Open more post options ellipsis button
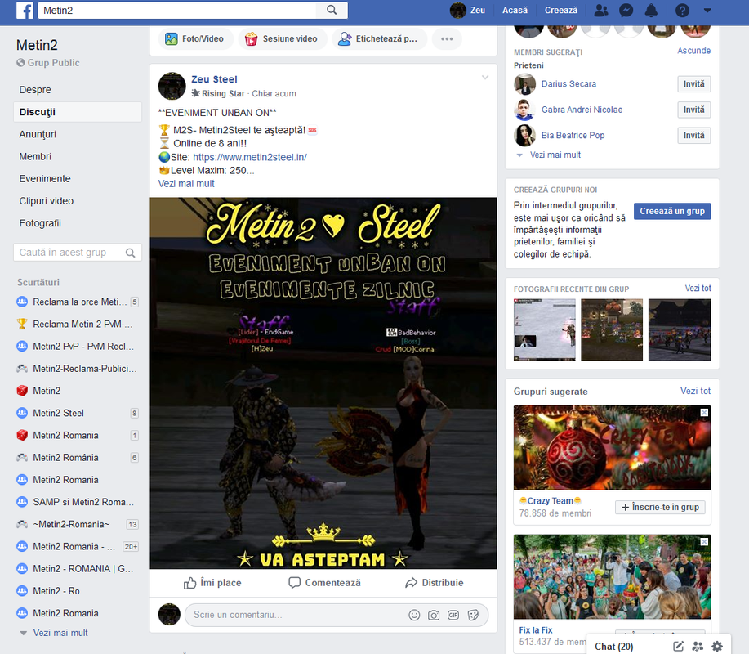 coord(447,38)
